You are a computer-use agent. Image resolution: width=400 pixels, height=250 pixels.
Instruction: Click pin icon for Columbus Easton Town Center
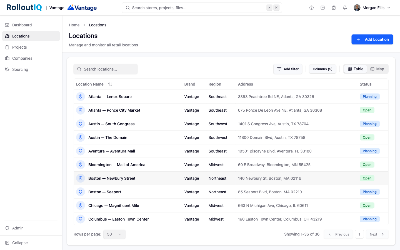tap(81, 219)
